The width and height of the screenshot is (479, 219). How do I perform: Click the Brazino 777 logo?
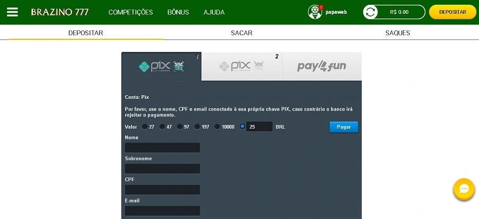(60, 12)
